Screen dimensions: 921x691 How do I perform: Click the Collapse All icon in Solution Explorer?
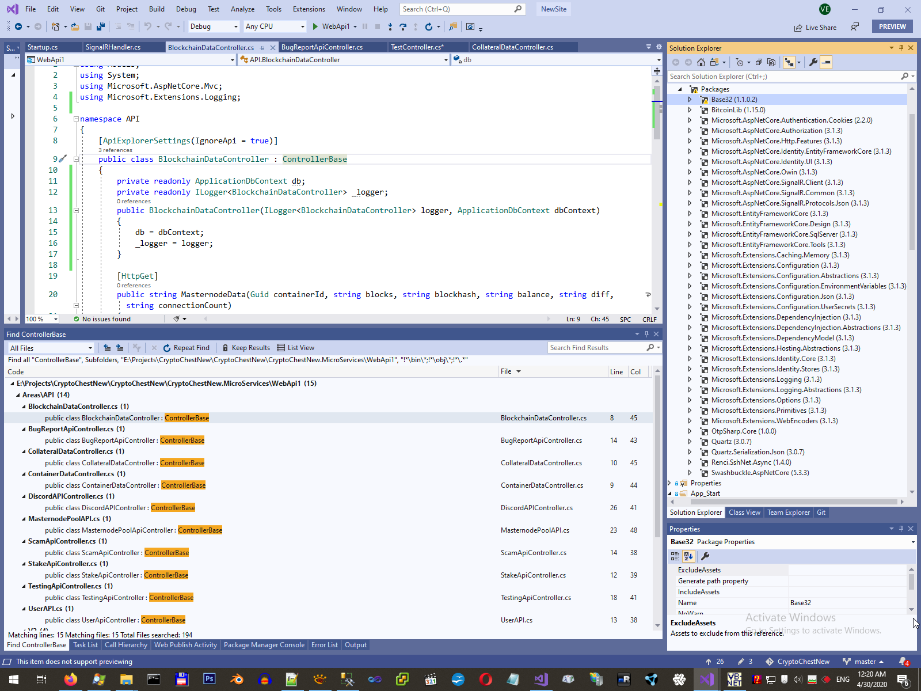759,62
